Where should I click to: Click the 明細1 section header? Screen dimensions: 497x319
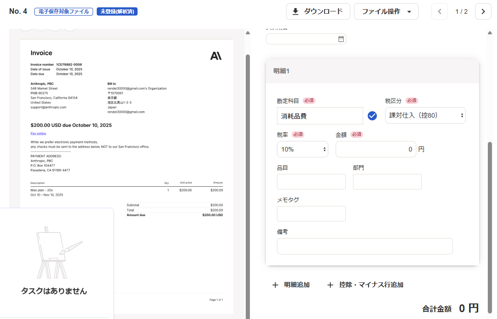click(x=372, y=71)
